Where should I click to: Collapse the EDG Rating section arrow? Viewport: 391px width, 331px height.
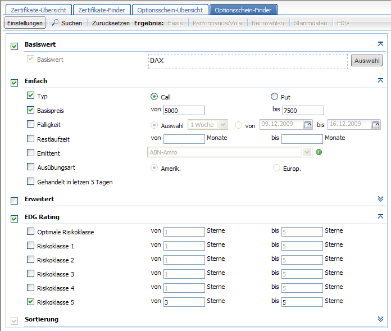coord(380,216)
